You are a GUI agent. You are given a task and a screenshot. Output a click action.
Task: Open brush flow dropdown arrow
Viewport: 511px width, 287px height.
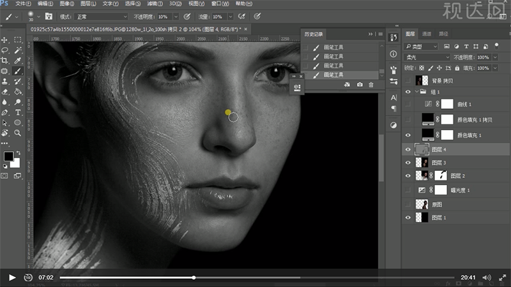pyautogui.click(x=231, y=17)
